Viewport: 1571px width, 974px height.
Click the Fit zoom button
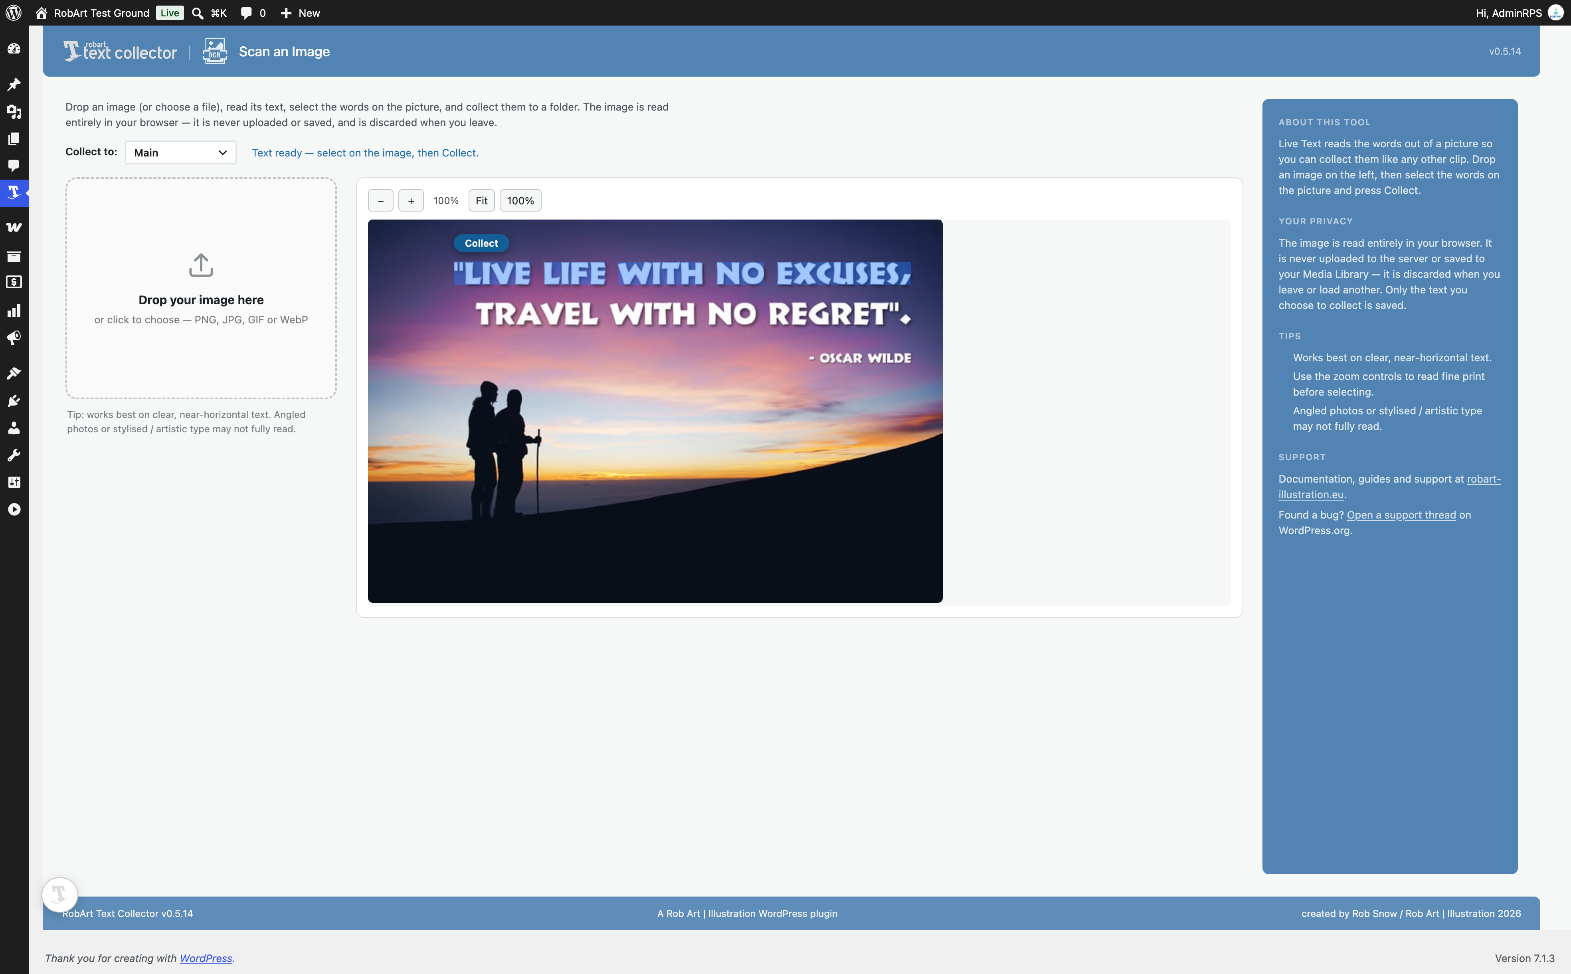click(x=481, y=200)
